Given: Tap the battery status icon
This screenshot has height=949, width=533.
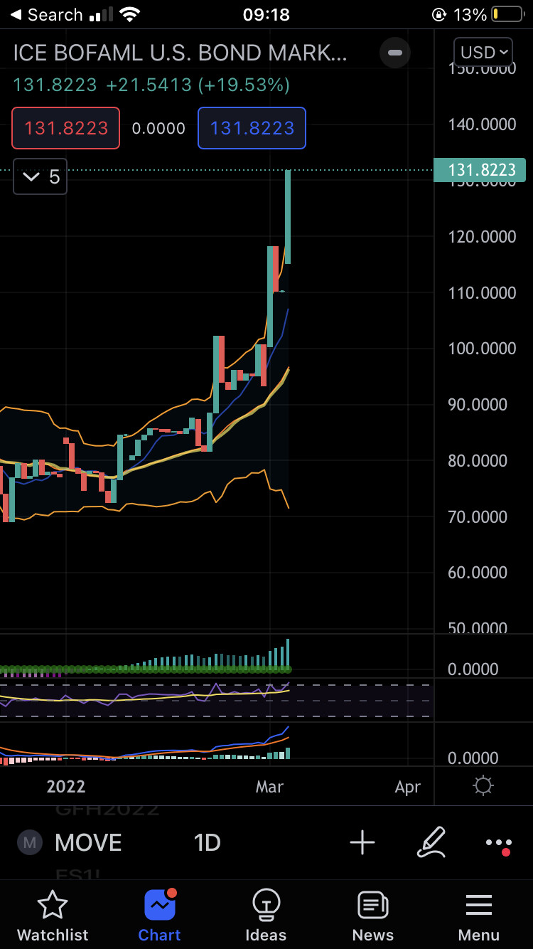Looking at the screenshot, I should [507, 14].
